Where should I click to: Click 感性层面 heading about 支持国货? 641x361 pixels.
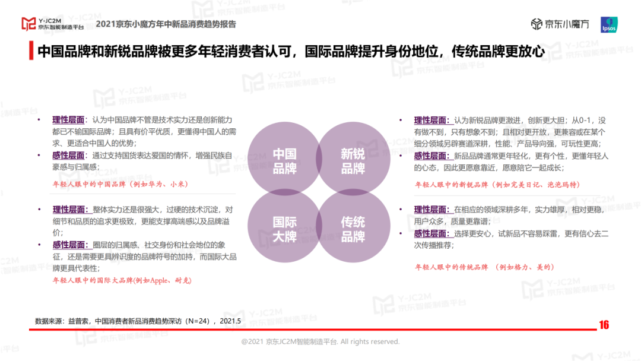click(68, 156)
